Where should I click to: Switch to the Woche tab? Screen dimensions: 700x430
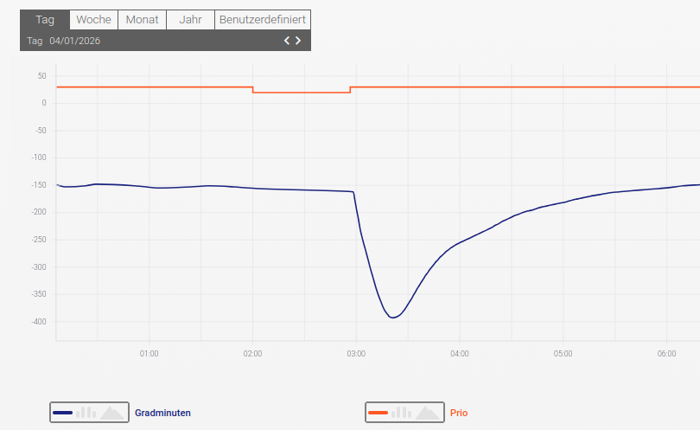(x=93, y=20)
